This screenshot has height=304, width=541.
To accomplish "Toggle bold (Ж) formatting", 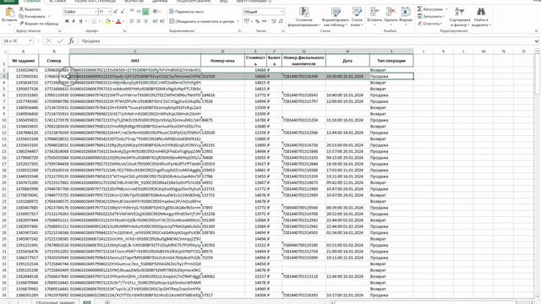I will (x=67, y=21).
